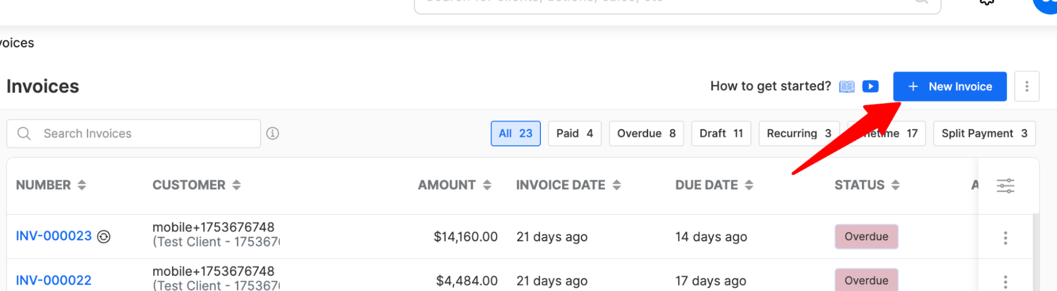
Task: Sort table by Amount column
Action: click(x=487, y=185)
